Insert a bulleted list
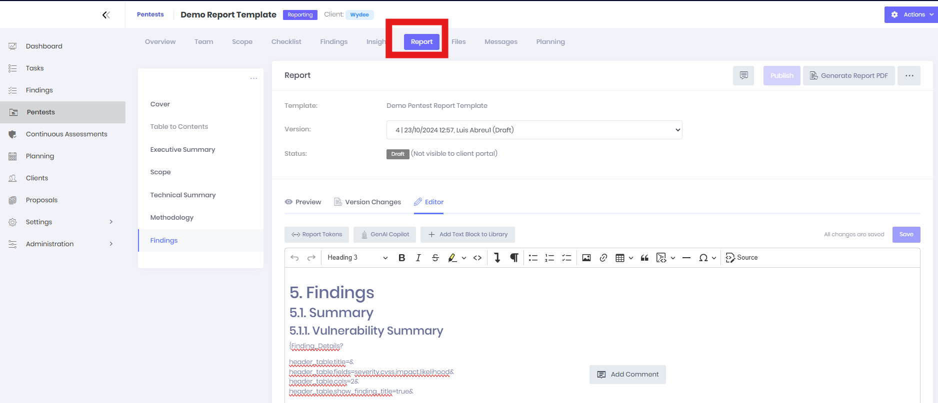This screenshot has height=403, width=938. click(533, 258)
